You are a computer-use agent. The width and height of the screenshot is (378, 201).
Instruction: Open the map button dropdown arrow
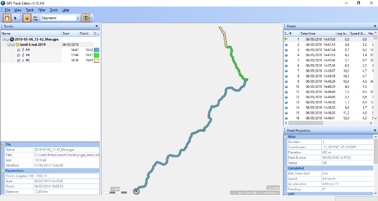click(x=91, y=18)
